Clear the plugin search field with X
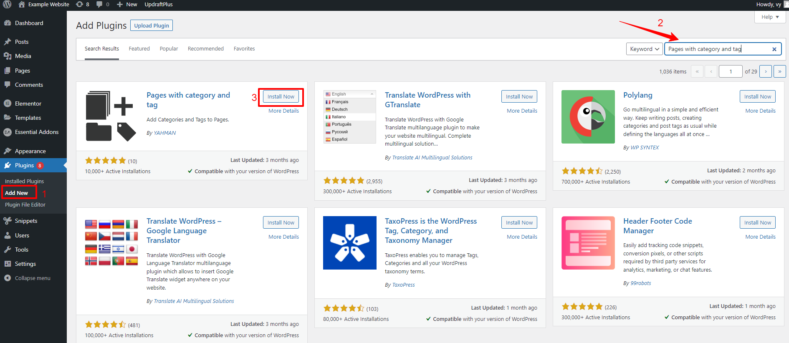Image resolution: width=789 pixels, height=343 pixels. 774,49
